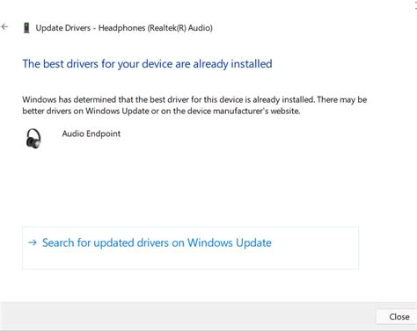The width and height of the screenshot is (417, 332).
Task: Click the words 'Windows Update' in the description paragraph
Action: 117,111
